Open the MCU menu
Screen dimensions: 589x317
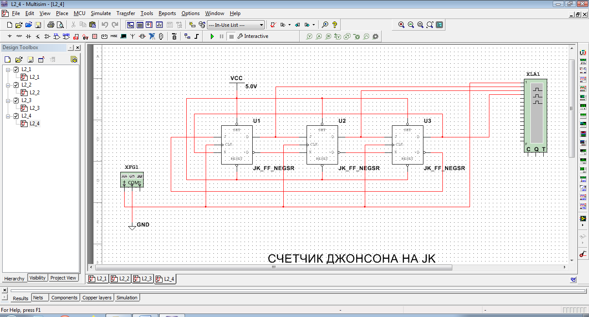click(x=79, y=13)
